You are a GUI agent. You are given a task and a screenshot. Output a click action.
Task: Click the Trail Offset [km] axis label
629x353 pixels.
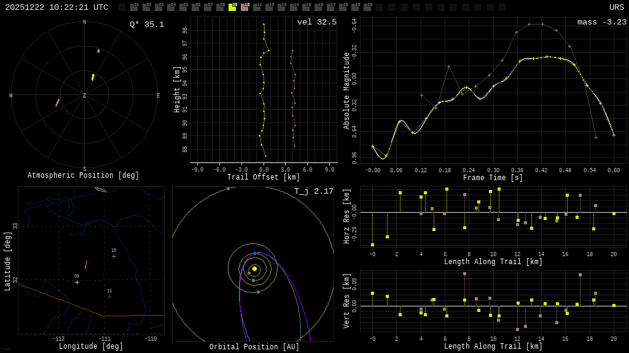[x=264, y=177]
